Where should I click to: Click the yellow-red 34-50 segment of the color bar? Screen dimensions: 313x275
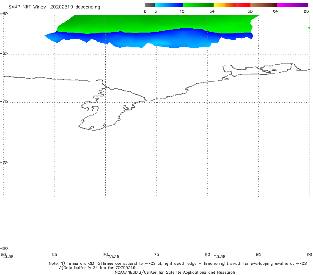[232, 5]
